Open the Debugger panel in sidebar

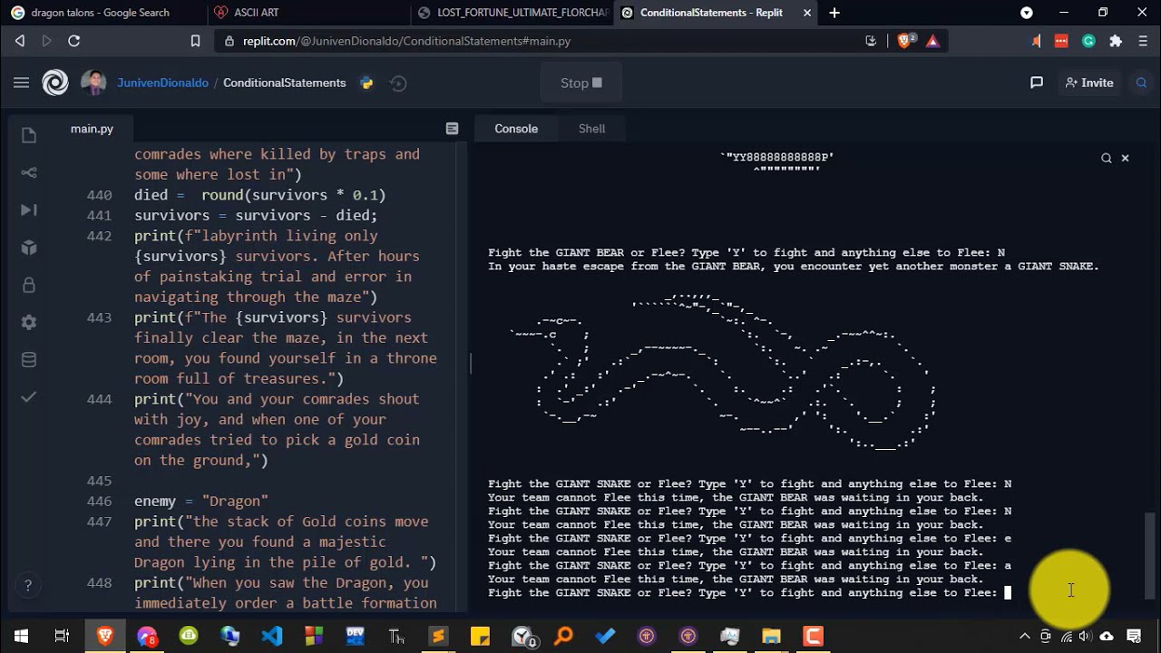click(29, 210)
